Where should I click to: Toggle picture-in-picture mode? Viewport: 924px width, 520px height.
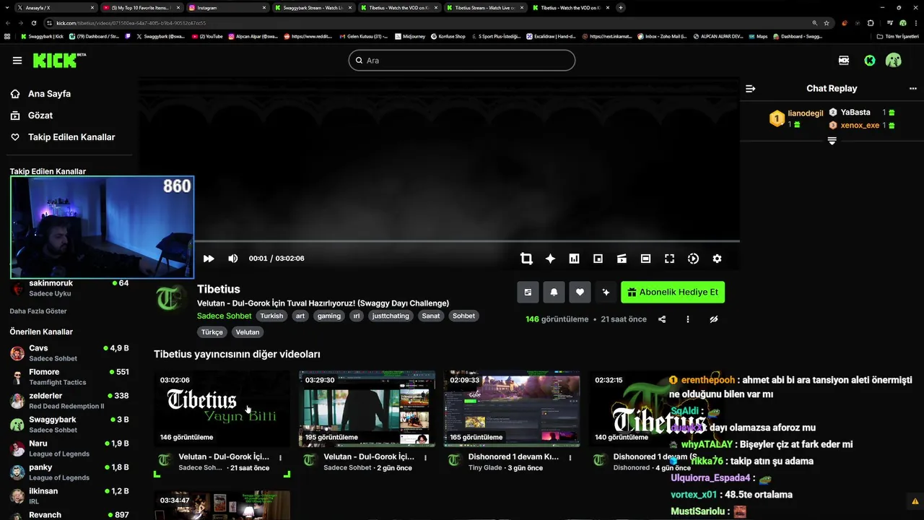click(x=598, y=259)
